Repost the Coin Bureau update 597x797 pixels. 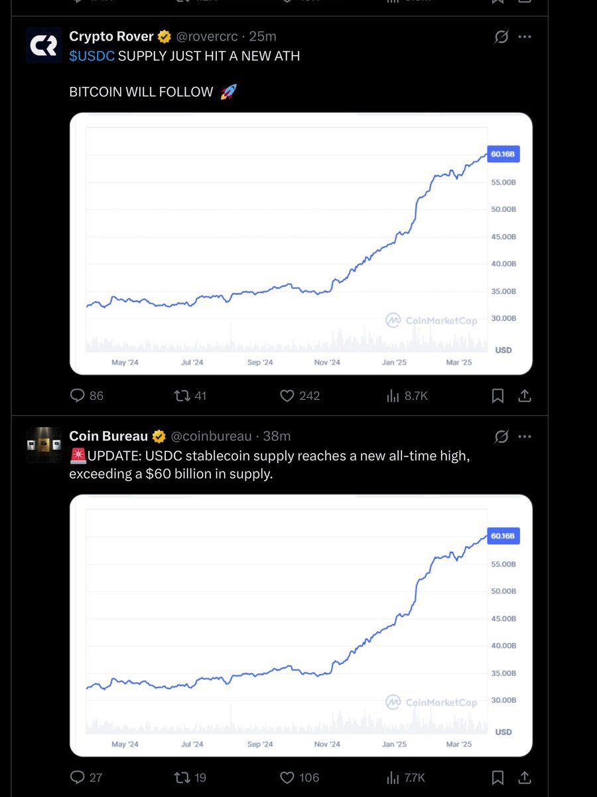pos(190,777)
